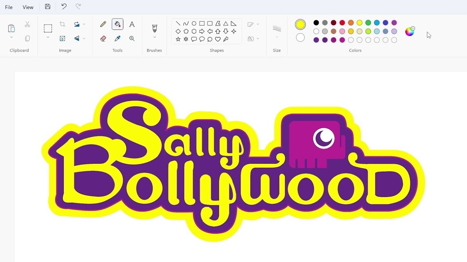
Task: Expand the Rotate options chevron
Action: [x=84, y=24]
